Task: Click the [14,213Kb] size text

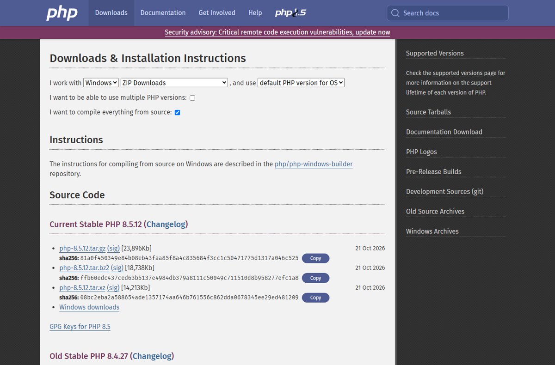Action: 136,288
